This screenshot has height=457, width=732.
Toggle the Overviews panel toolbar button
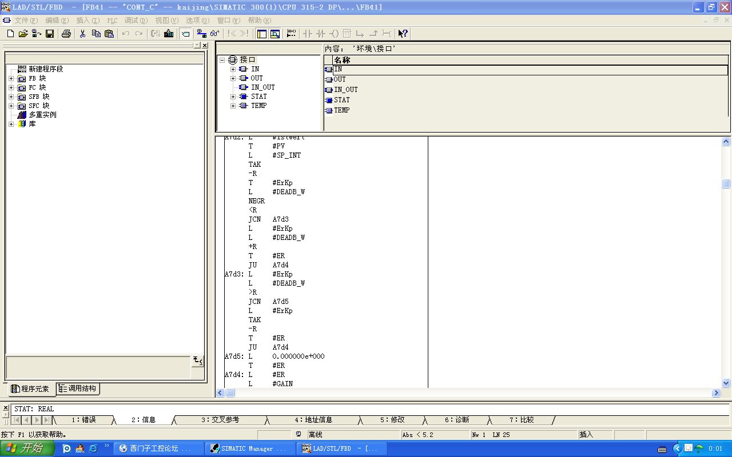[262, 34]
